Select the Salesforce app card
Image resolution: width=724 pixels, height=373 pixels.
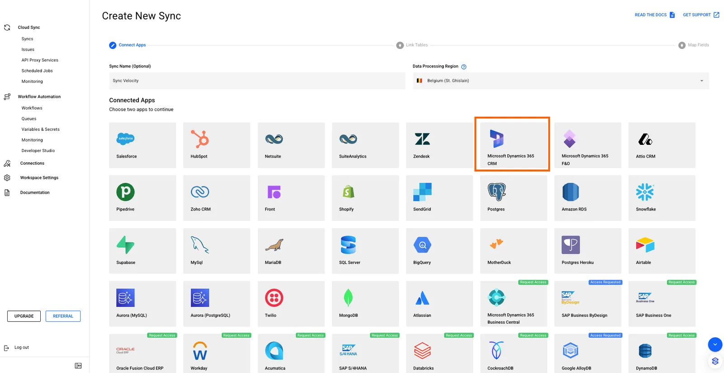pos(143,145)
